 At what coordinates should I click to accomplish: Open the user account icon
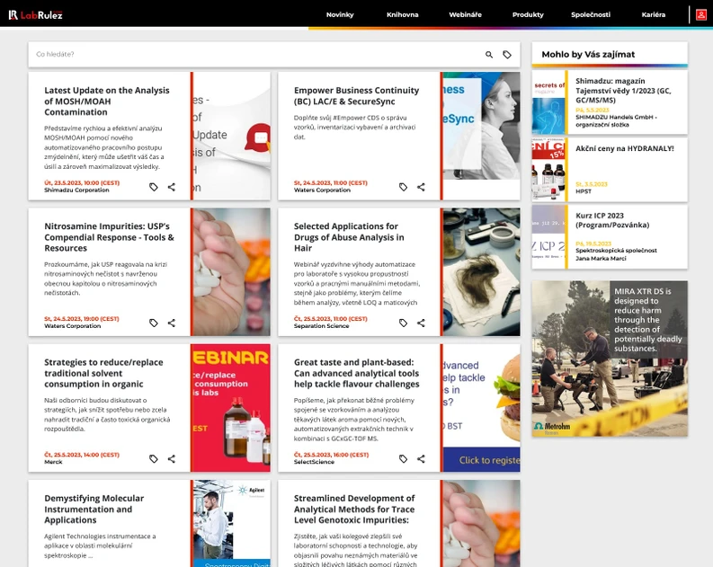(700, 14)
